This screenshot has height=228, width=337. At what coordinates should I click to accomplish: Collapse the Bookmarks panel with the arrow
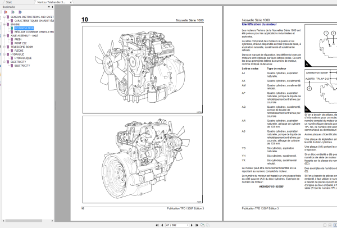(52, 7)
